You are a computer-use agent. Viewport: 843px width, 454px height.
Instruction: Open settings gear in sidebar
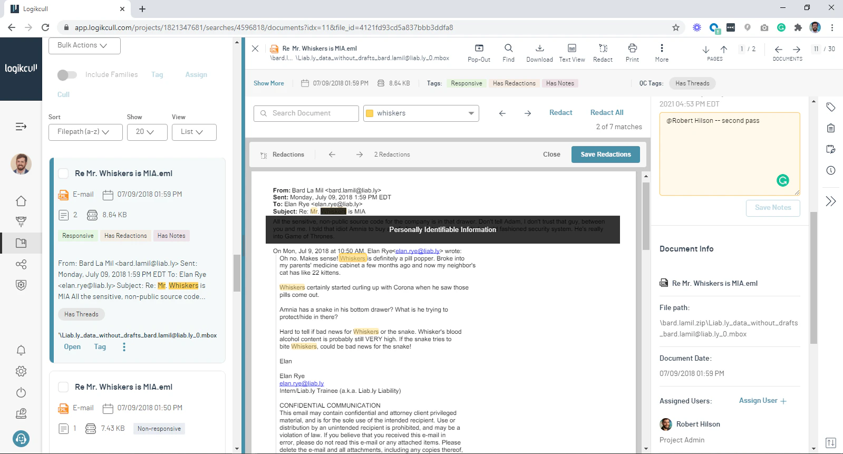(x=21, y=371)
